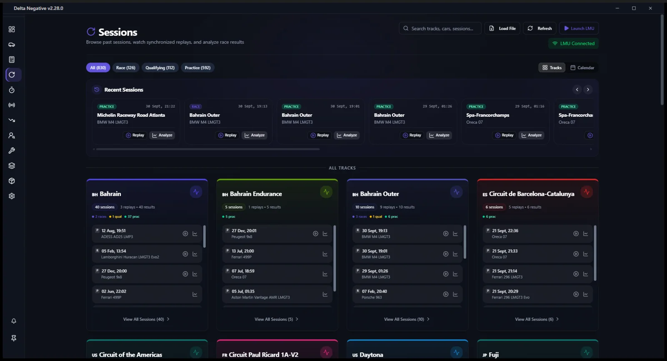667x361 pixels.
Task: Open the layers sidebar icon
Action: coord(12,165)
